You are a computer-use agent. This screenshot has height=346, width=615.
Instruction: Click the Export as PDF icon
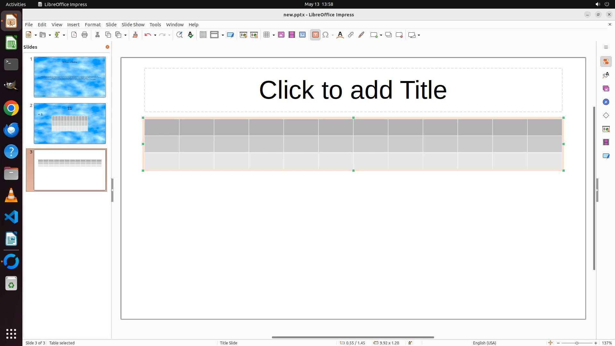pyautogui.click(x=74, y=35)
